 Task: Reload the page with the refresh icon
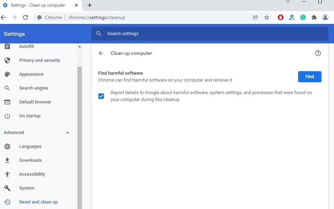(x=25, y=17)
